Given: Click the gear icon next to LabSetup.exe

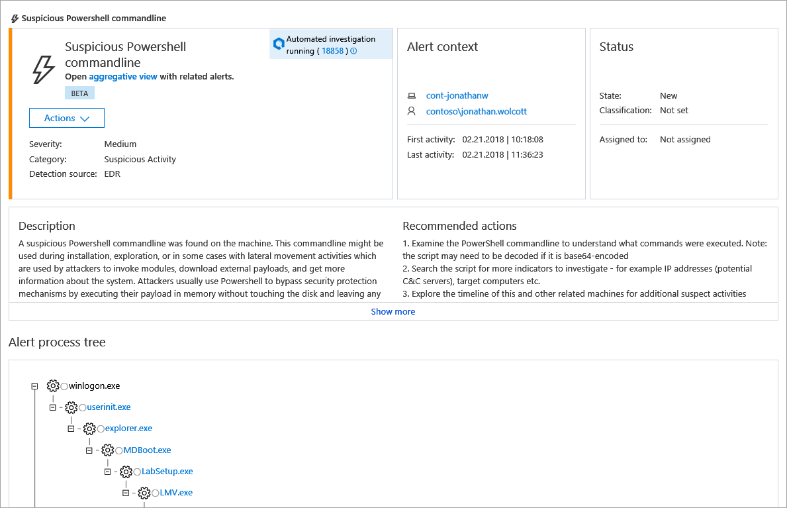Looking at the screenshot, I should coord(126,472).
